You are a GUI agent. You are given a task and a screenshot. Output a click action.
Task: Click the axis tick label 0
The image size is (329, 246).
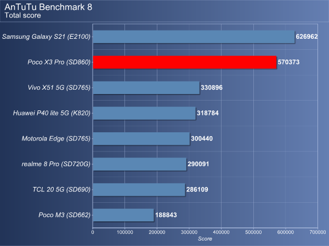[x=93, y=232]
